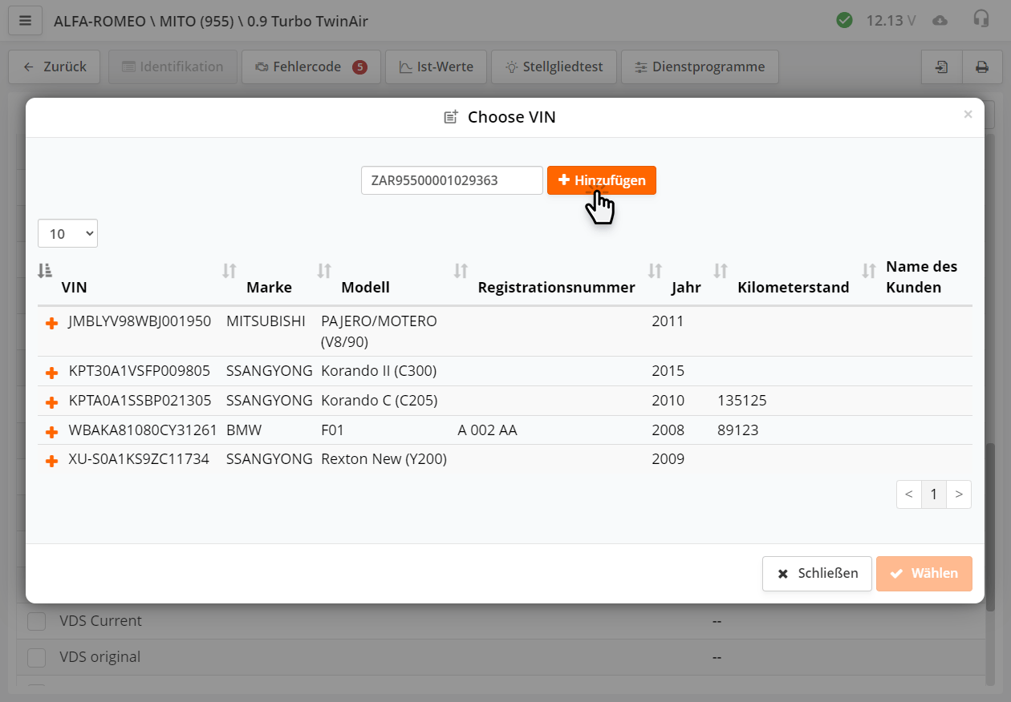This screenshot has height=702, width=1011.
Task: Click the VIN input field
Action: click(x=452, y=180)
